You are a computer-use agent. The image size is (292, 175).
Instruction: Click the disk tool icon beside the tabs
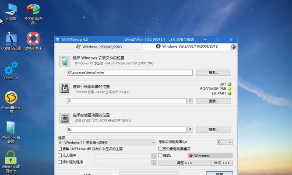pos(233,46)
